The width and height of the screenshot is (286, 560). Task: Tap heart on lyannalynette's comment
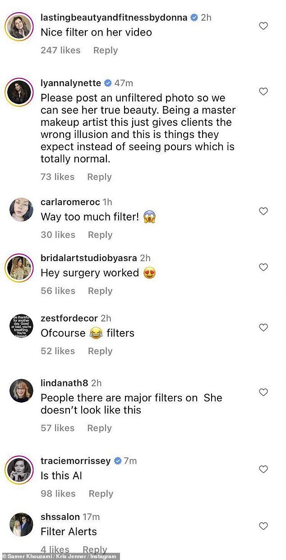[263, 92]
